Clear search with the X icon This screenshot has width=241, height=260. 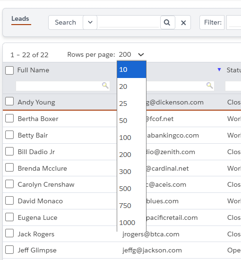pos(183,23)
